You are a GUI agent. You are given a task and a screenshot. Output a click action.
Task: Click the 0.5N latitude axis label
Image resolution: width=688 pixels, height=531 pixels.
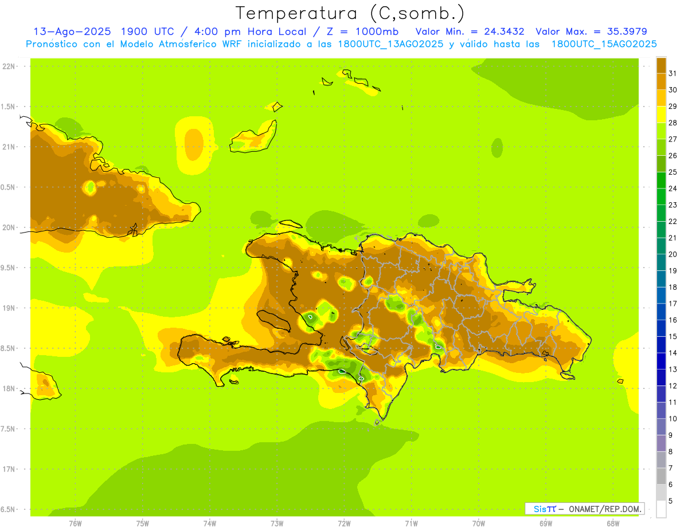(9, 187)
